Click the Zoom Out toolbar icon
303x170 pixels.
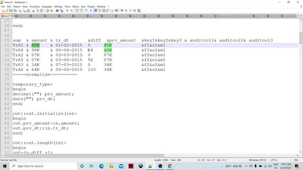coord(71,10)
